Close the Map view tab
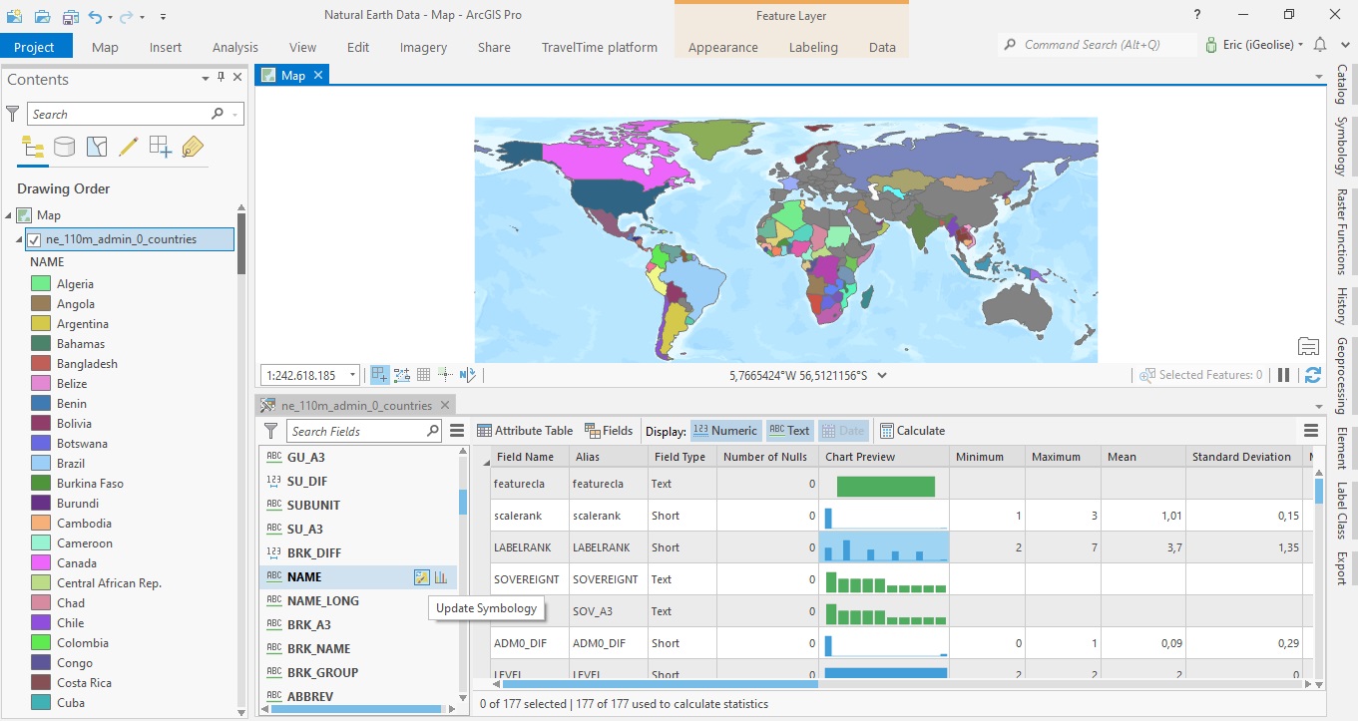The image size is (1358, 721). tap(318, 75)
